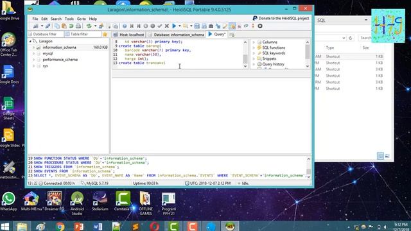Open the Help menu
The width and height of the screenshot is (411, 231).
coord(92,19)
